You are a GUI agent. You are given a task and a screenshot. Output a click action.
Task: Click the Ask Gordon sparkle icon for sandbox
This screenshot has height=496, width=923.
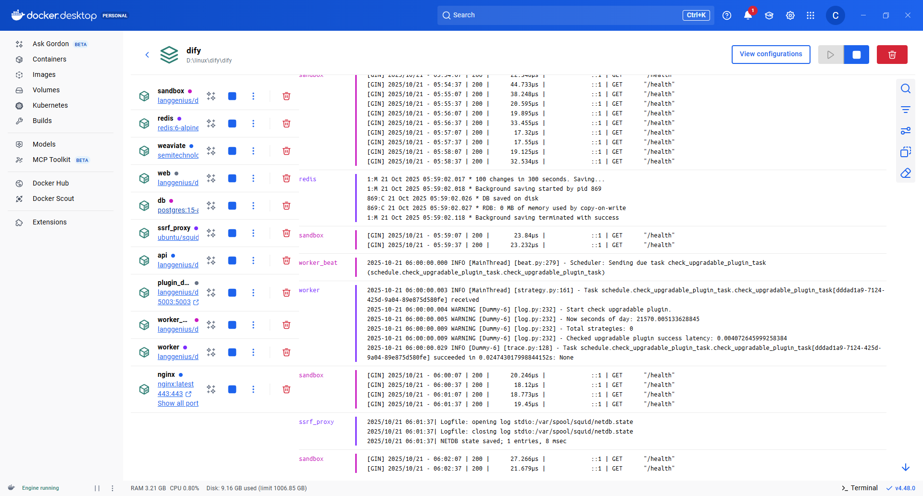(211, 96)
